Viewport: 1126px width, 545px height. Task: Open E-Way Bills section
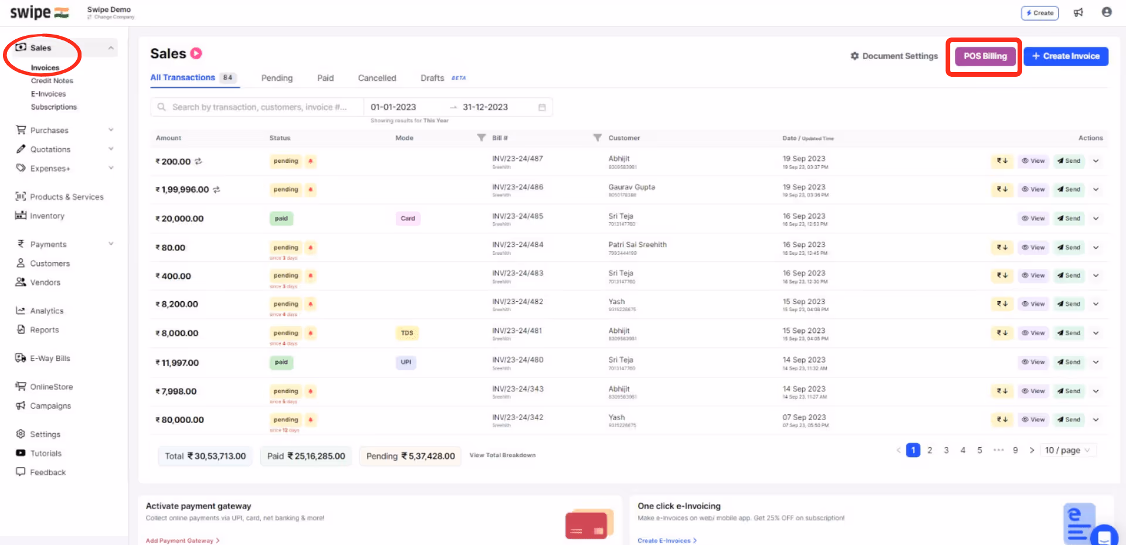coord(43,358)
